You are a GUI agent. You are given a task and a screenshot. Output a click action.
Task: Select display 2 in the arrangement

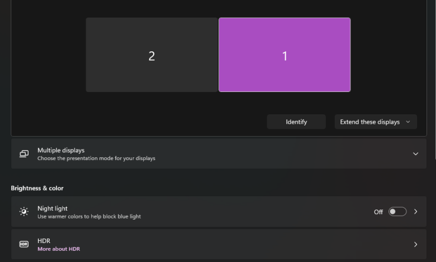pos(151,55)
